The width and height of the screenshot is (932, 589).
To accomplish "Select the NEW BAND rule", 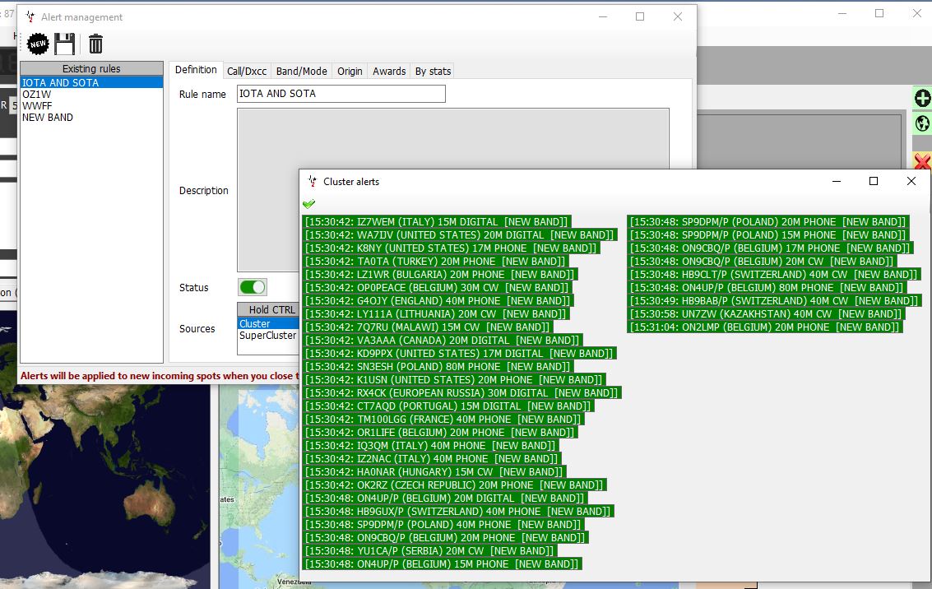I will point(91,117).
